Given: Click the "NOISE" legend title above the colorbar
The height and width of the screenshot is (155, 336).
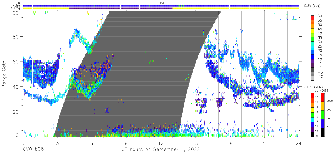Looking at the screenshot, I should point(324,90).
